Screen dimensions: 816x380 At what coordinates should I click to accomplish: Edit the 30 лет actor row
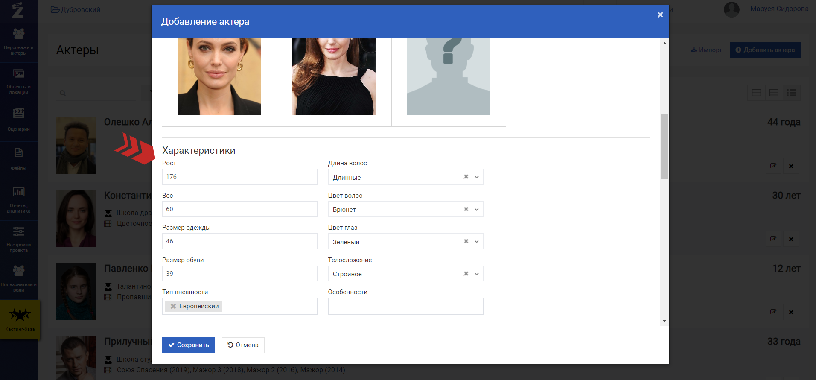coord(773,239)
